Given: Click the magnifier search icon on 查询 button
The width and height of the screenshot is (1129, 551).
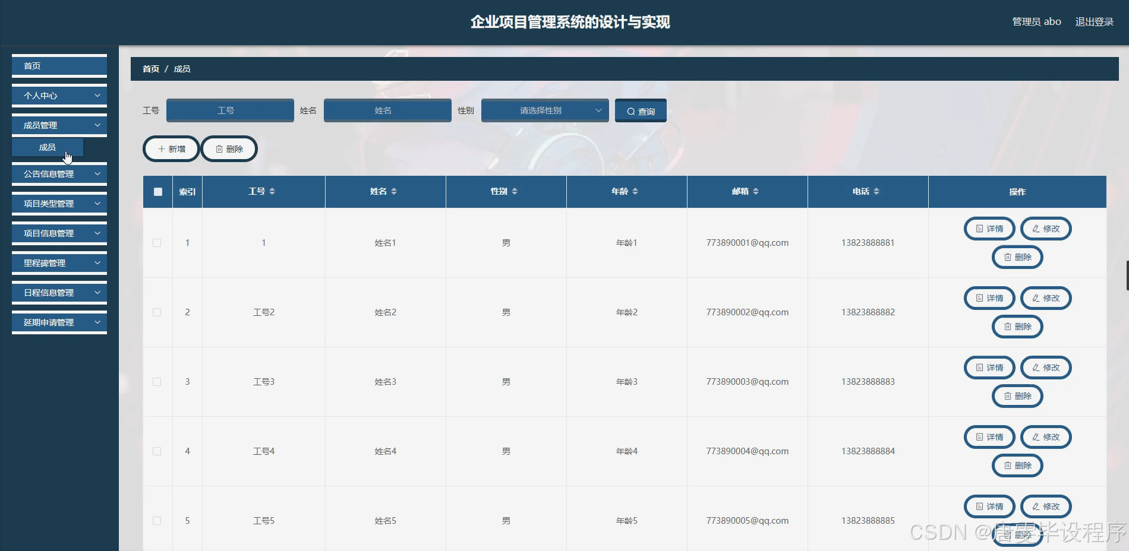Looking at the screenshot, I should [x=631, y=110].
